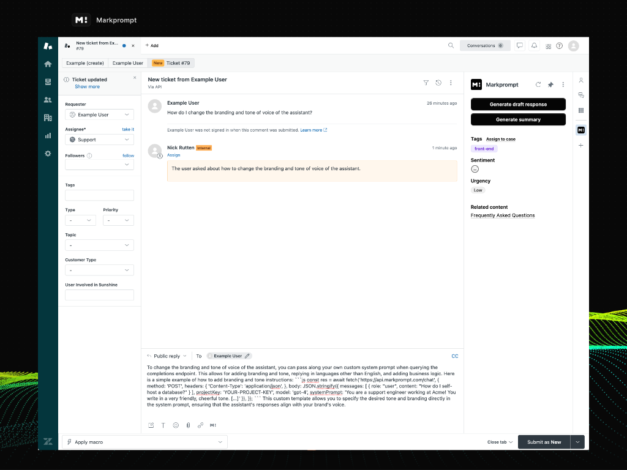Open the Apply macro dropdown
This screenshot has height=470, width=627.
[x=145, y=442]
